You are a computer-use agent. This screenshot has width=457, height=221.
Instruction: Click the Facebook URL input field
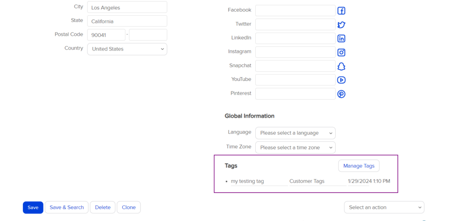tap(295, 11)
